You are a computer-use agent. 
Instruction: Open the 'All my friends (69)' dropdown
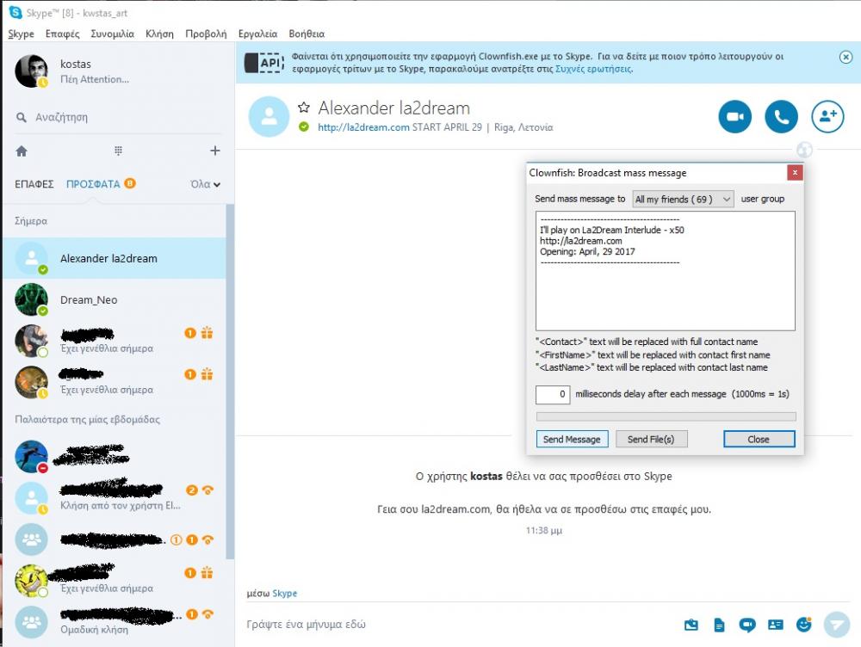pyautogui.click(x=683, y=199)
